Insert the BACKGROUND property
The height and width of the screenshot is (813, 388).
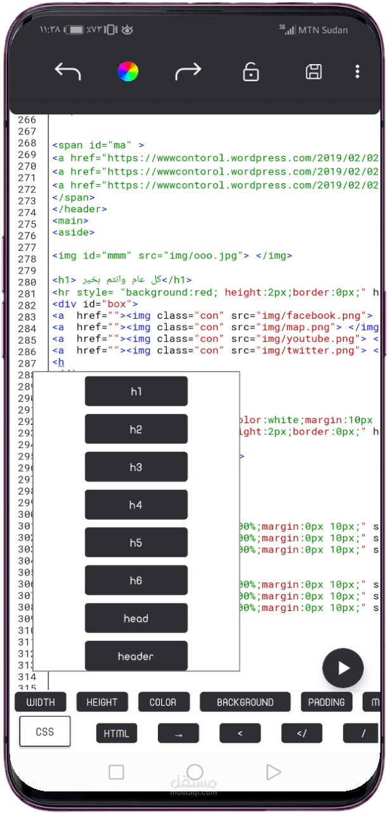click(x=245, y=702)
